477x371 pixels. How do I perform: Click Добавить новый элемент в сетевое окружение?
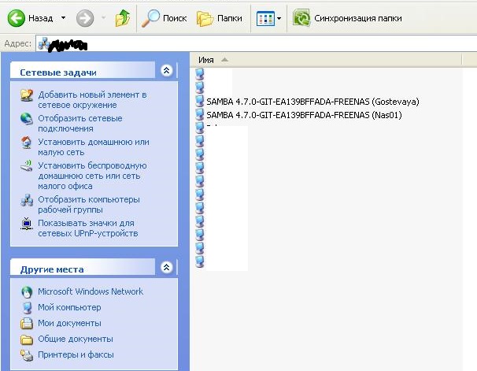(x=92, y=100)
